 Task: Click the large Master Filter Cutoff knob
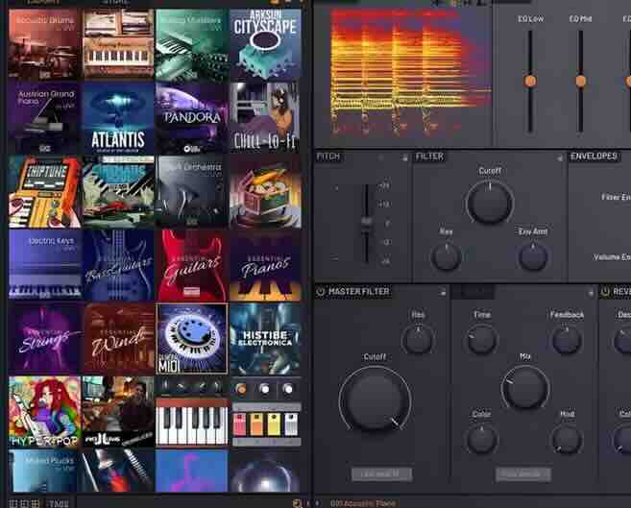pyautogui.click(x=375, y=401)
